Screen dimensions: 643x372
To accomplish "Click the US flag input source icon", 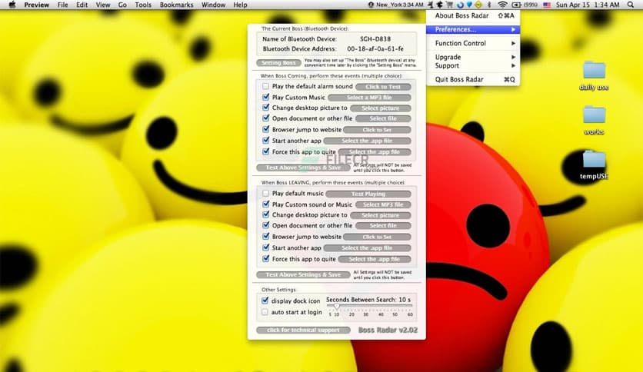I will click(x=547, y=5).
